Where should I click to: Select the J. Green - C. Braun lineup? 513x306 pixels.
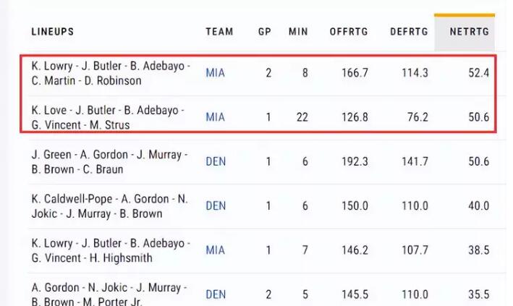109,161
